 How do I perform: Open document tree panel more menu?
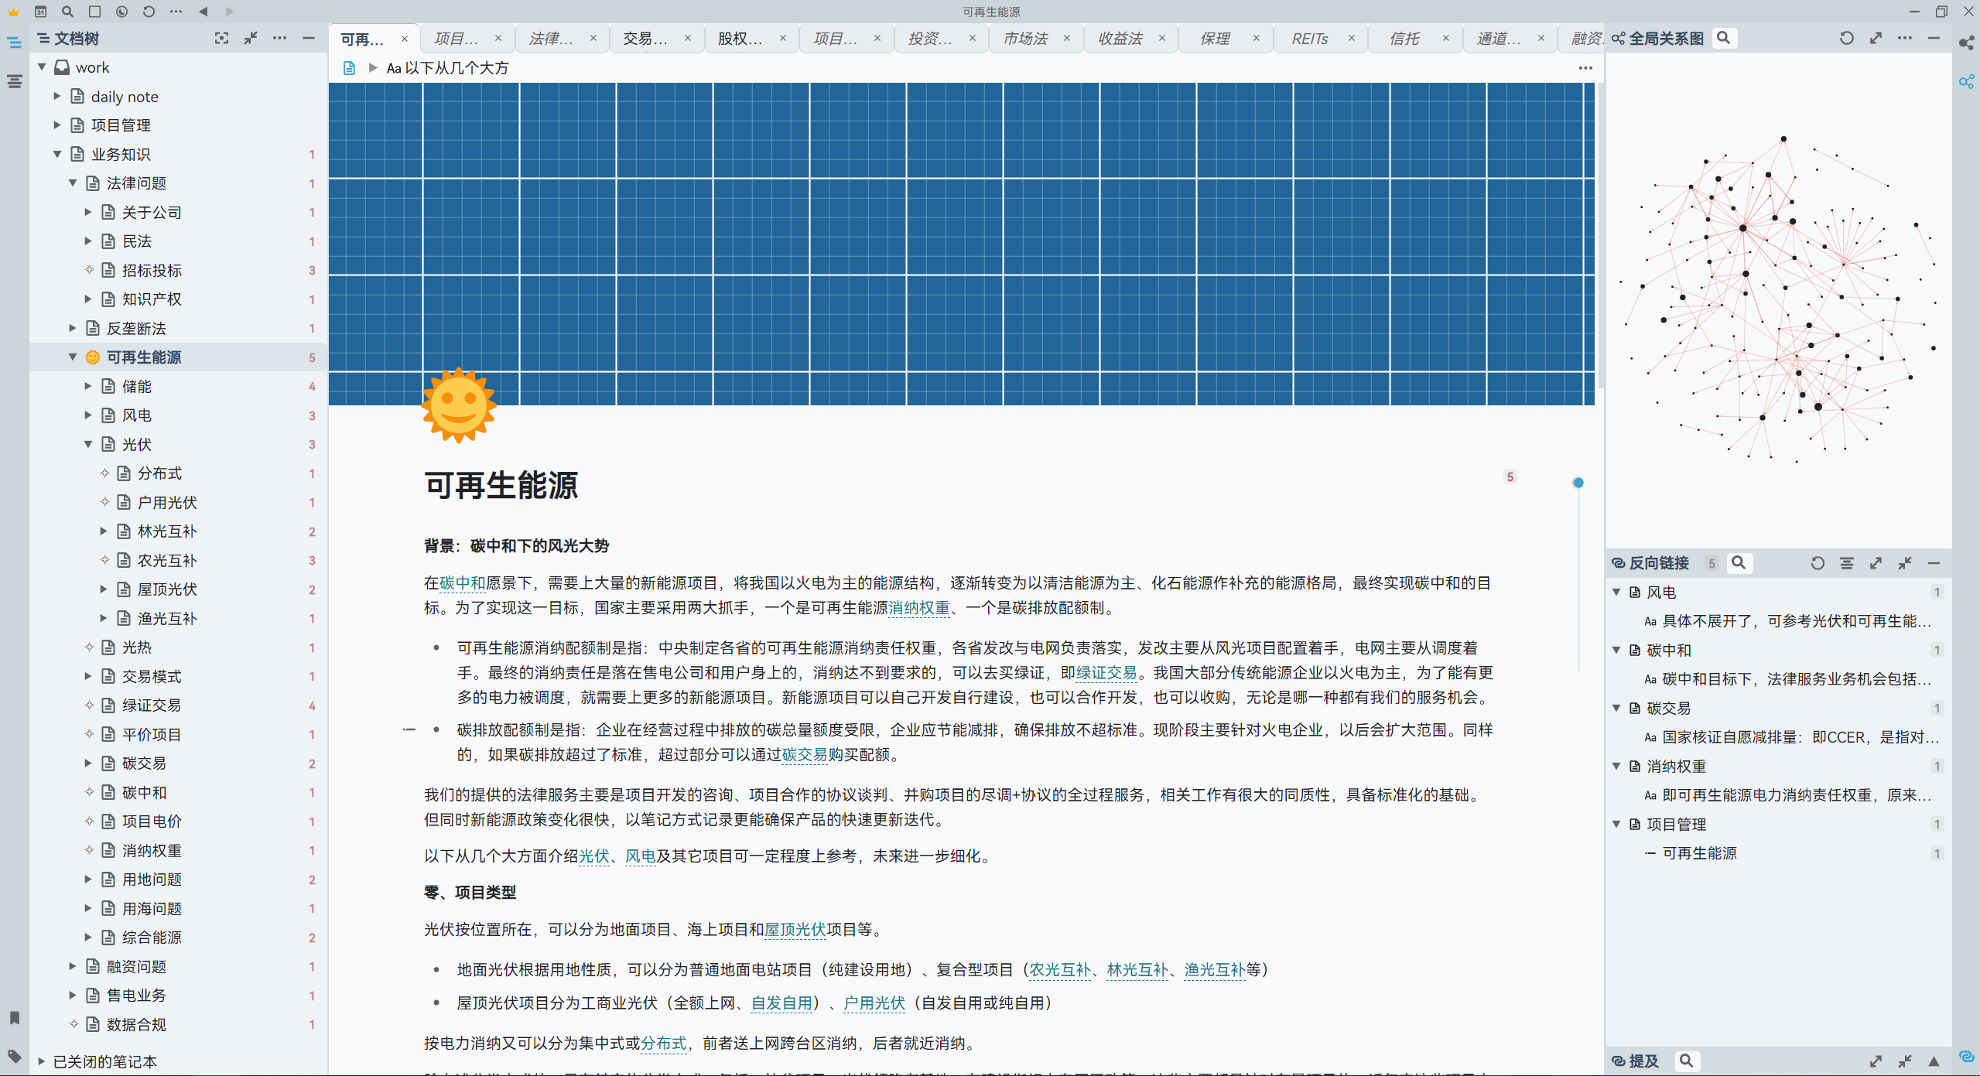point(279,38)
